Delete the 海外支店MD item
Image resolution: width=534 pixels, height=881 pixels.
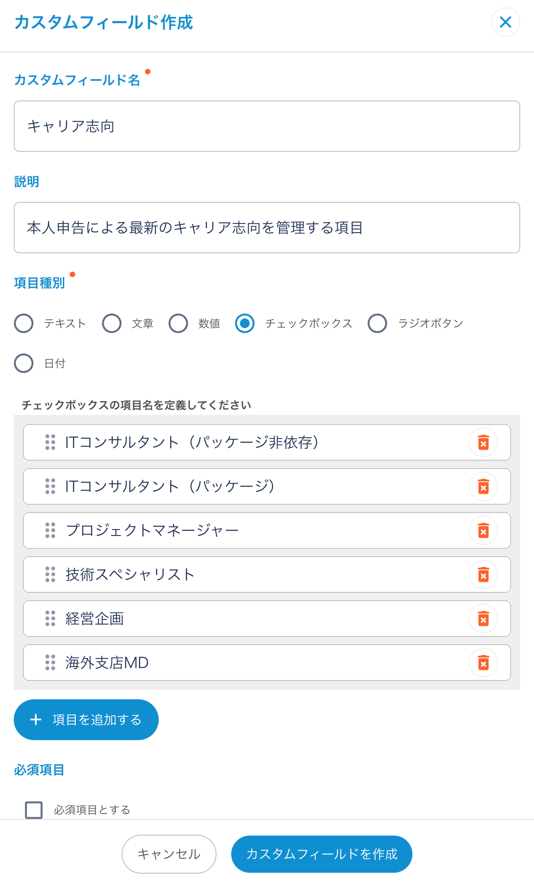tap(483, 663)
